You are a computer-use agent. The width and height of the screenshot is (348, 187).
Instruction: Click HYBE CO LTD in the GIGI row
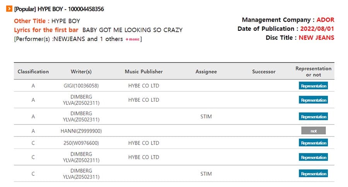tap(143, 86)
